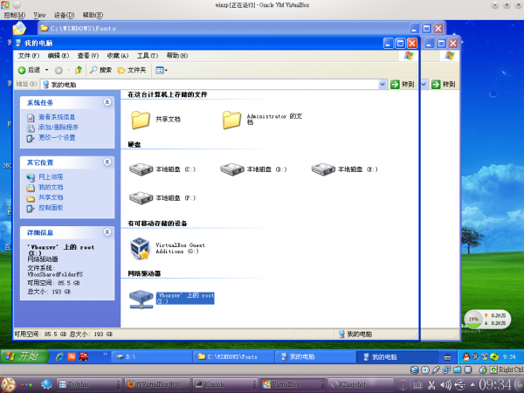Open the 编辑(E) menu
The width and height of the screenshot is (524, 393).
[59, 56]
